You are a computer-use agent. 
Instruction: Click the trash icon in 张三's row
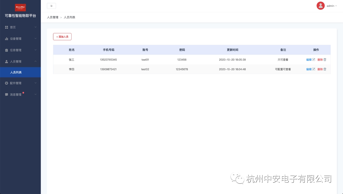[325, 60]
